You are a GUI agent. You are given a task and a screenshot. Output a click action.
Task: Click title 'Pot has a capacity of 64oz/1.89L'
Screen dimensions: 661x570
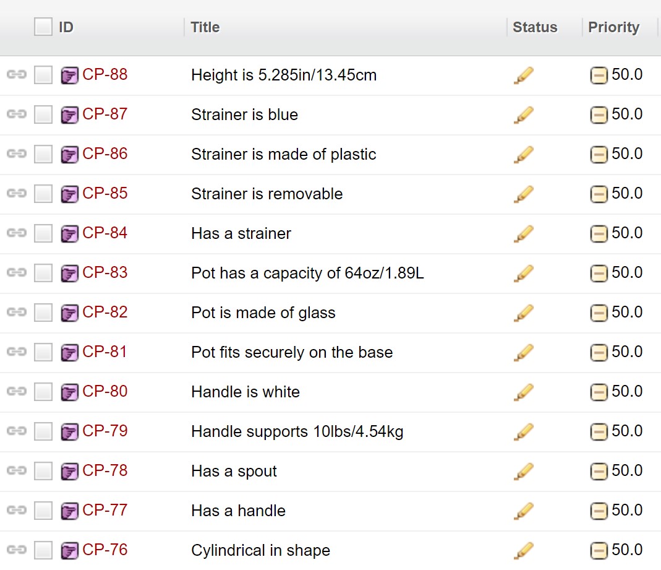coord(307,273)
